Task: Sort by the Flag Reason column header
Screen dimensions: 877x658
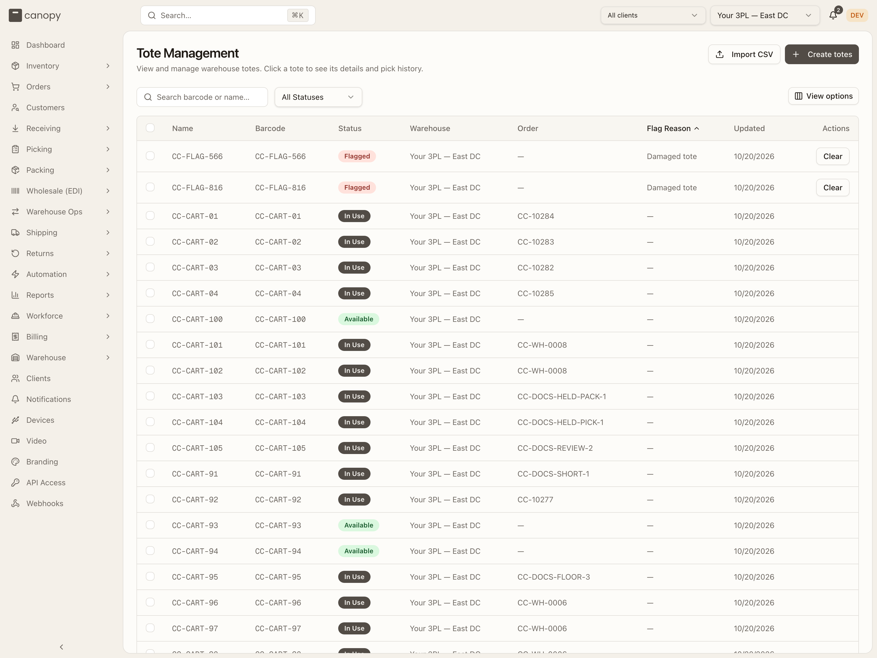Action: click(673, 129)
